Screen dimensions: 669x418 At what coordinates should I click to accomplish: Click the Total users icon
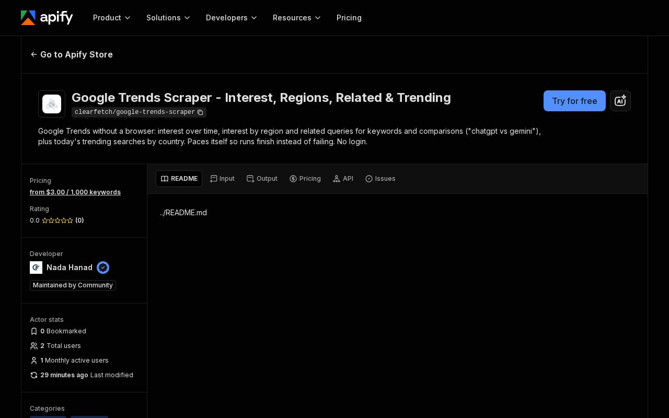[34, 346]
